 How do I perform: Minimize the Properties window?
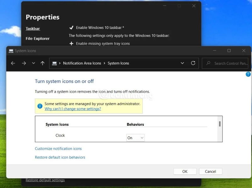pyautogui.click(x=164, y=6)
